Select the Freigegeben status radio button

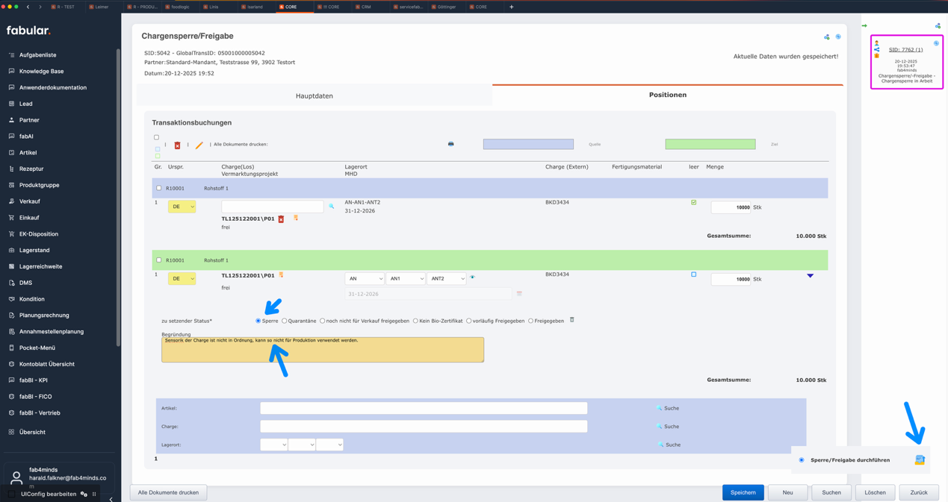pos(531,321)
